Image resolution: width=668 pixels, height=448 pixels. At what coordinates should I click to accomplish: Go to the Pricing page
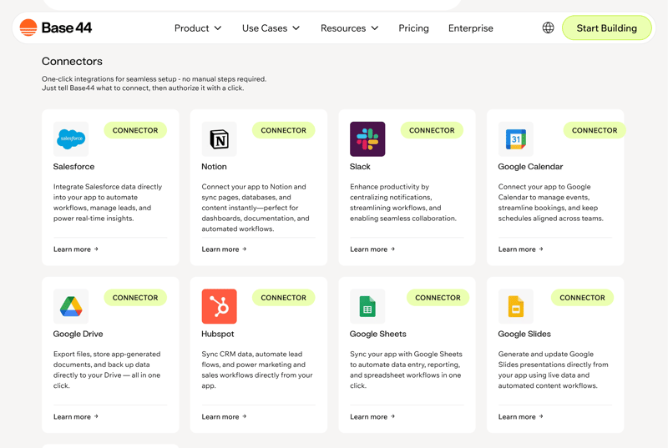(413, 28)
